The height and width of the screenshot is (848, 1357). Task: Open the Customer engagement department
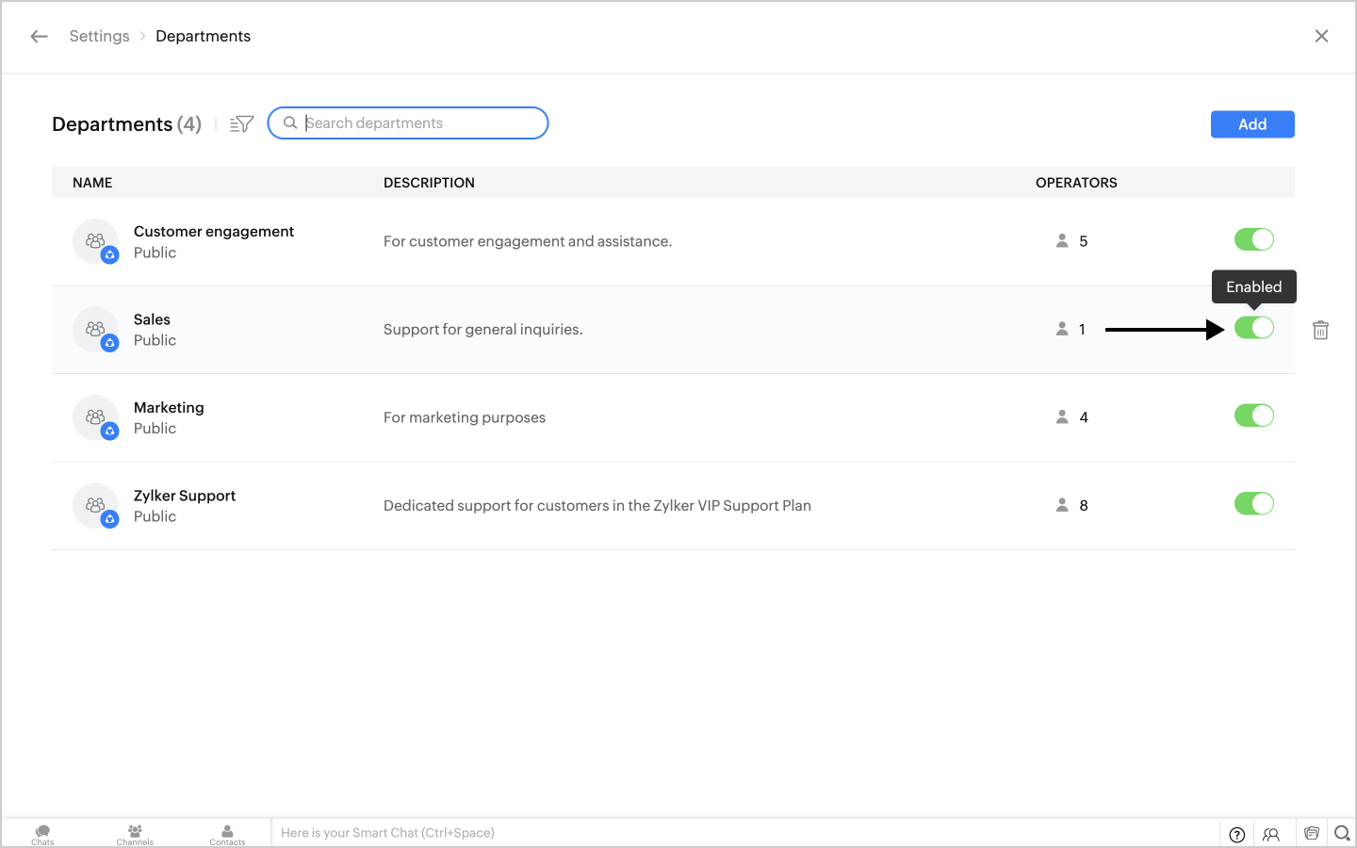tap(214, 232)
